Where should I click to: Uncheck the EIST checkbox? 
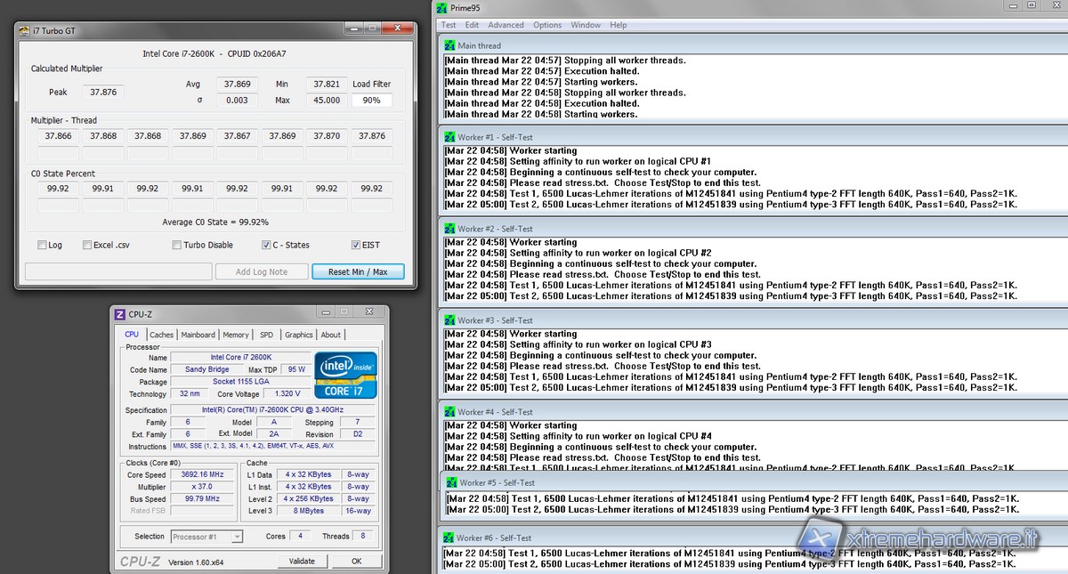(x=356, y=246)
